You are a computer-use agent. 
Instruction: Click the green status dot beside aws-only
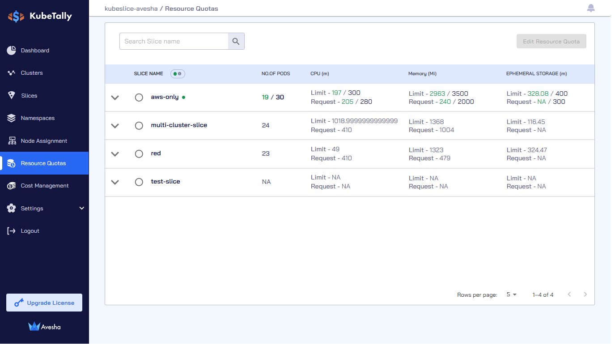[x=184, y=97]
